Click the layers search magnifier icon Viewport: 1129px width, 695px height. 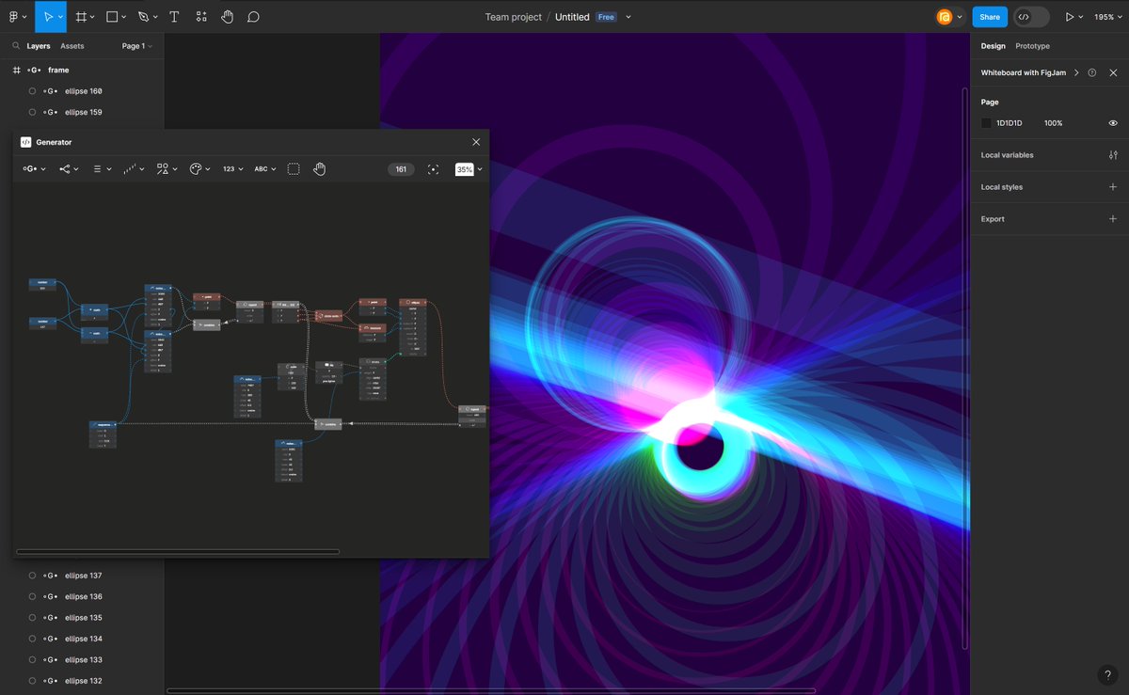(16, 45)
